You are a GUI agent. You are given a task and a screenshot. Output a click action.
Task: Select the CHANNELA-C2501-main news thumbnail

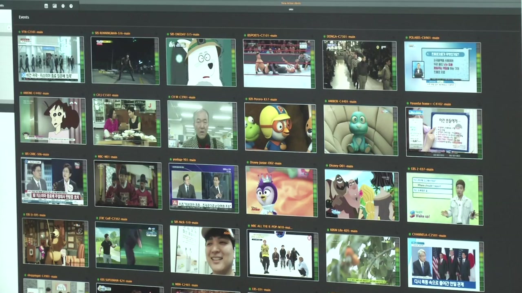tap(443, 264)
